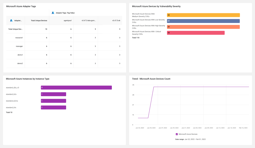Viewport: 255px width, 148px height.
Task: Toggle the Microsoft Azure Devices legend checkbox
Action: (177, 134)
